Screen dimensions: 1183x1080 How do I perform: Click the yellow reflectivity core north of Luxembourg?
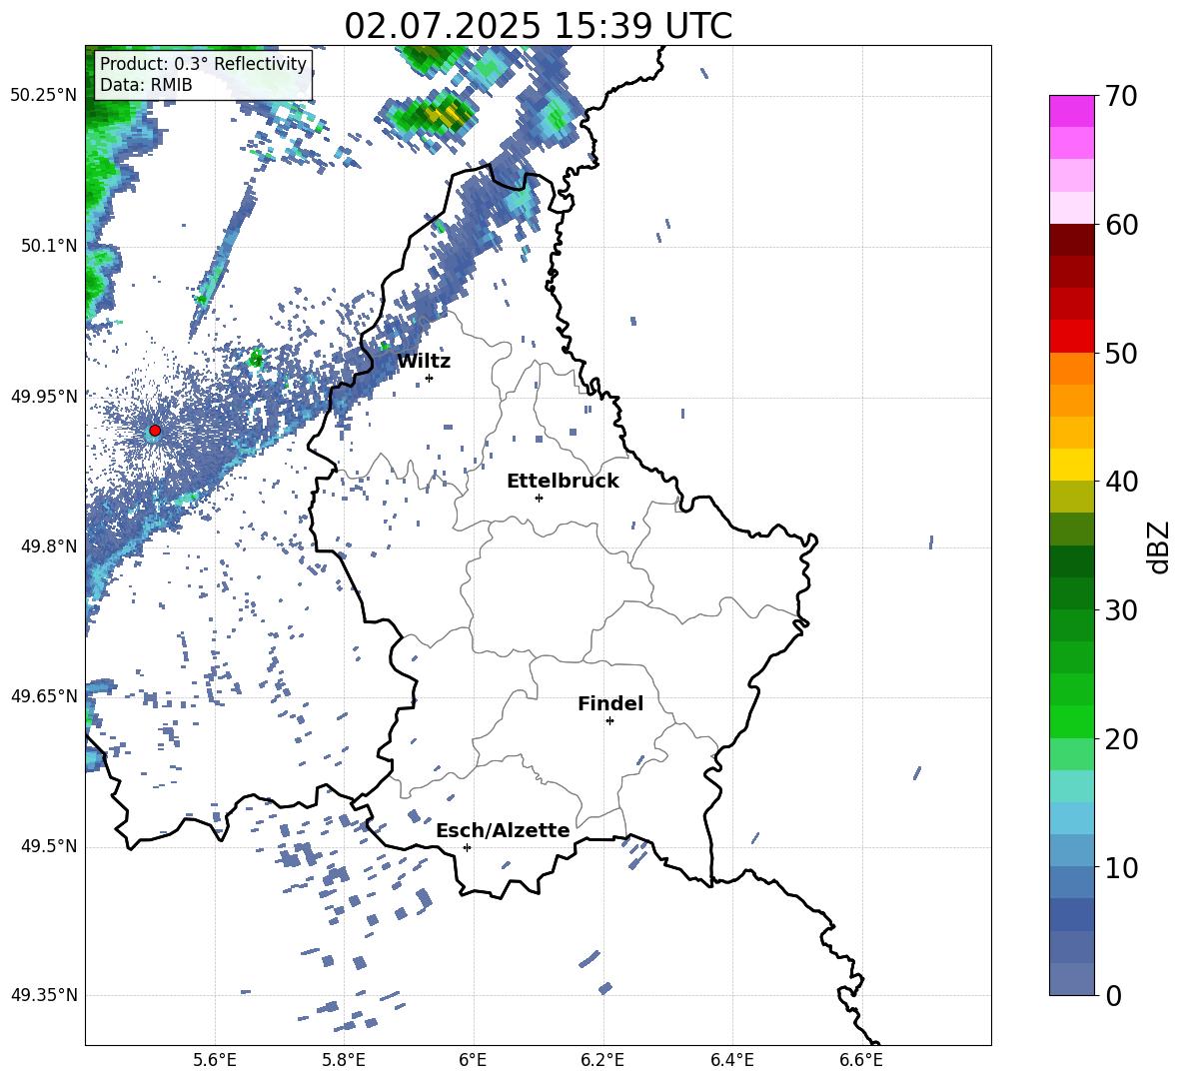pos(446,114)
